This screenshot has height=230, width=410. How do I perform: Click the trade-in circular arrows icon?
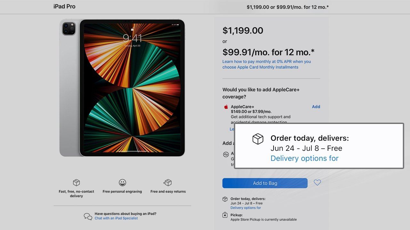226,155
